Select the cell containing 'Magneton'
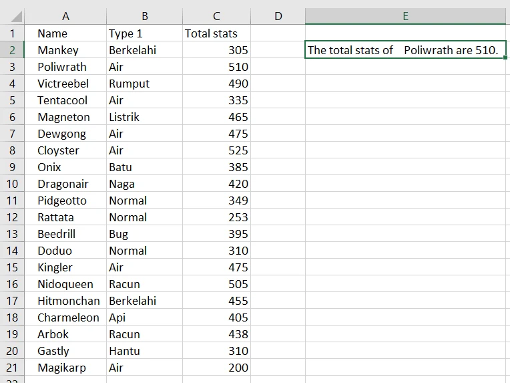The width and height of the screenshot is (510, 383). tap(65, 117)
